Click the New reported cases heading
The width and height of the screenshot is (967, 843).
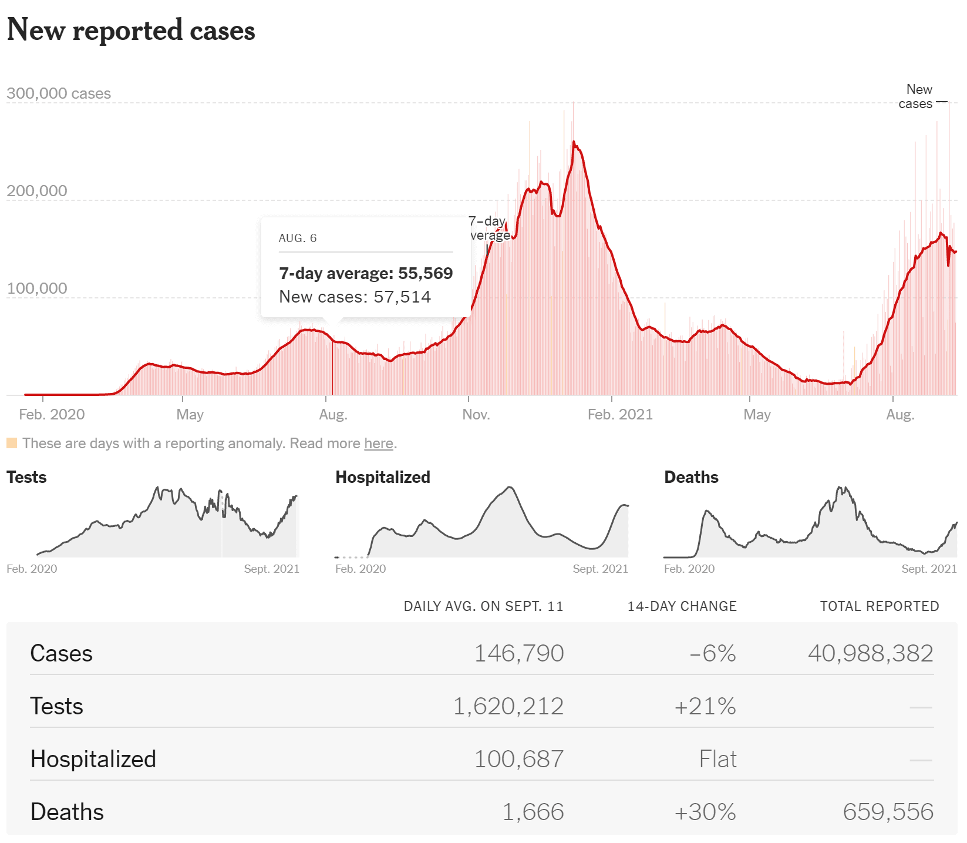point(131,29)
